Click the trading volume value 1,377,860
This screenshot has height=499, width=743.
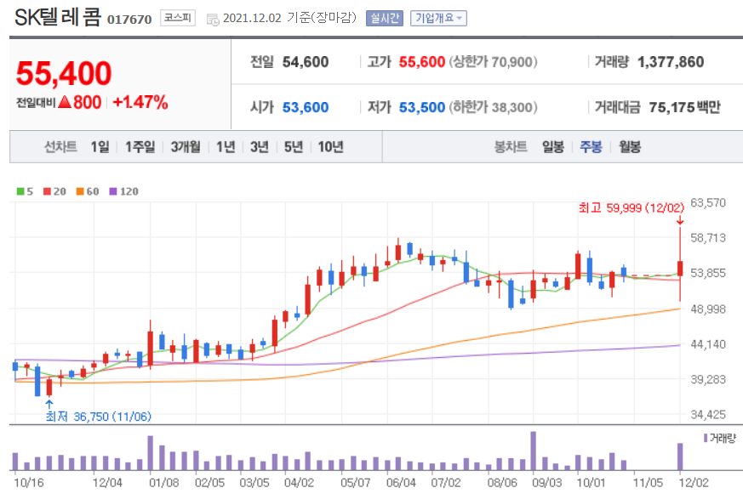click(x=671, y=62)
